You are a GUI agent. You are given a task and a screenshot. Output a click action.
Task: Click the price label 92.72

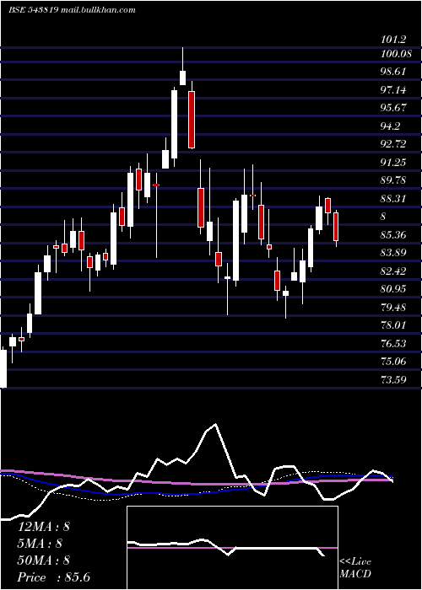[x=393, y=144]
